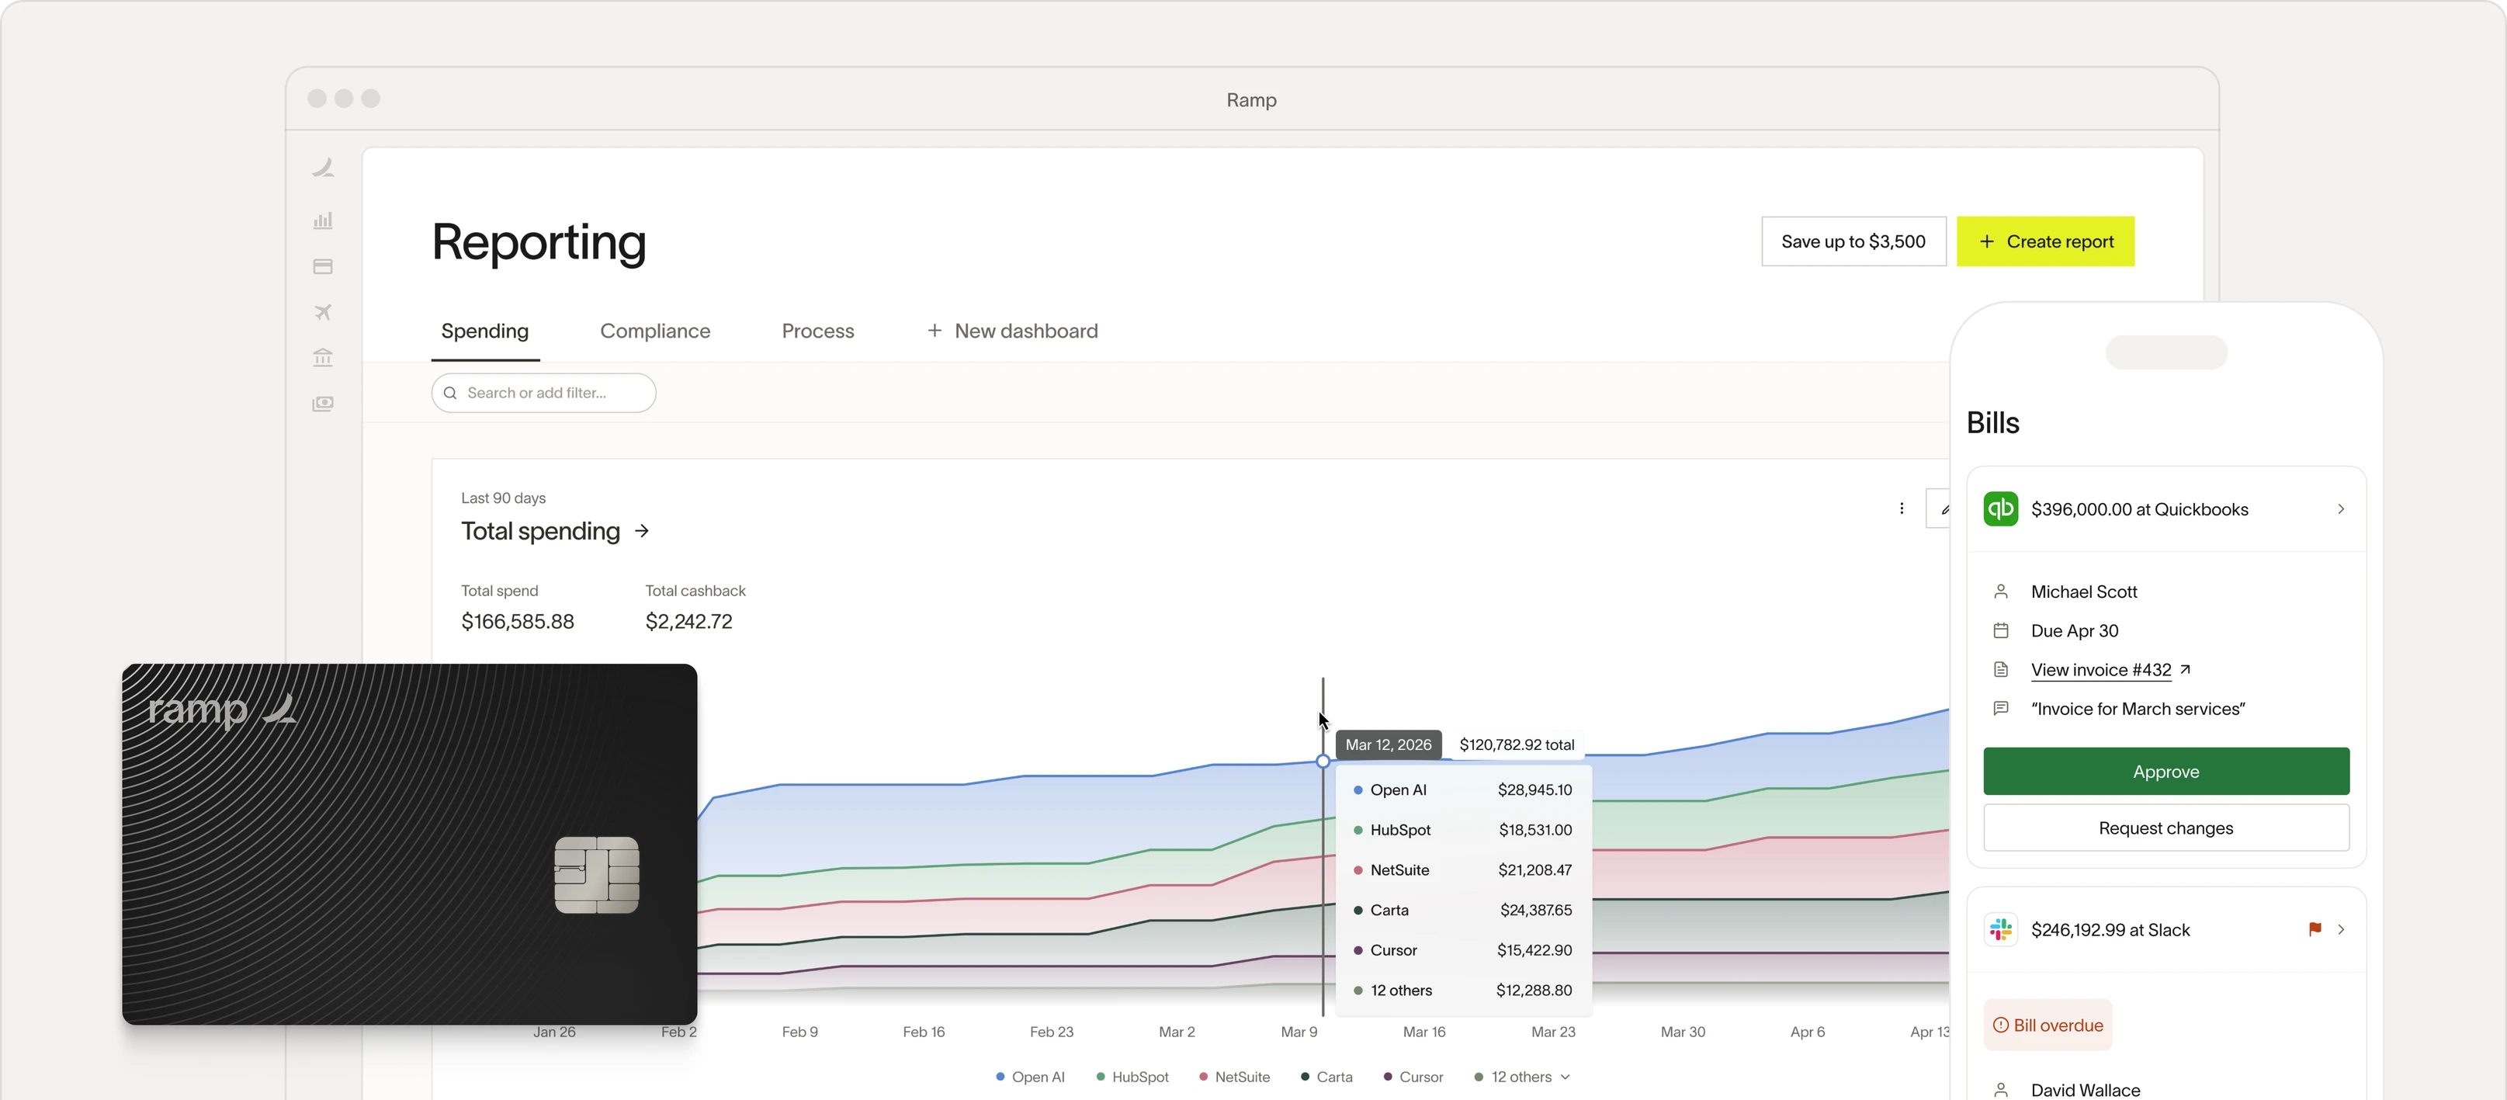The image size is (2507, 1100).
Task: Toggle Open AI series in chart legend
Action: click(x=1030, y=1077)
